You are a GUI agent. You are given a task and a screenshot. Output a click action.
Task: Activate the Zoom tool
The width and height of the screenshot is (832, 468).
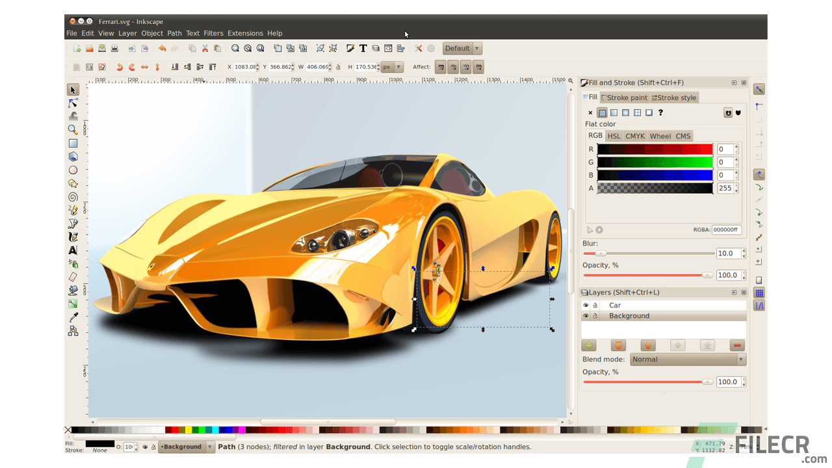pyautogui.click(x=73, y=130)
